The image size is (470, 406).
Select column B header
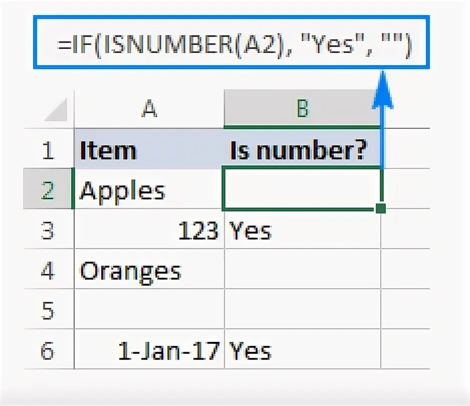click(302, 109)
